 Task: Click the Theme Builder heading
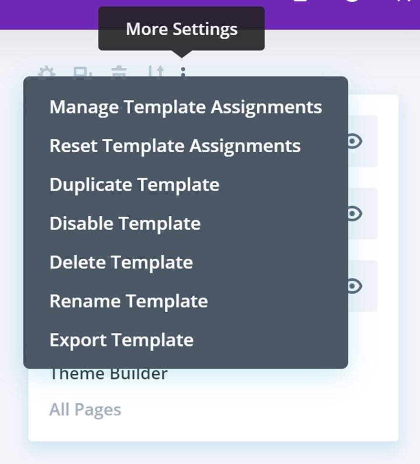(109, 373)
